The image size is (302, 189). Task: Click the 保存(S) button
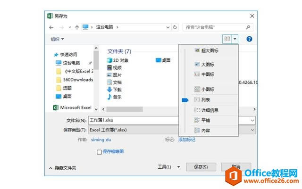click(x=201, y=167)
